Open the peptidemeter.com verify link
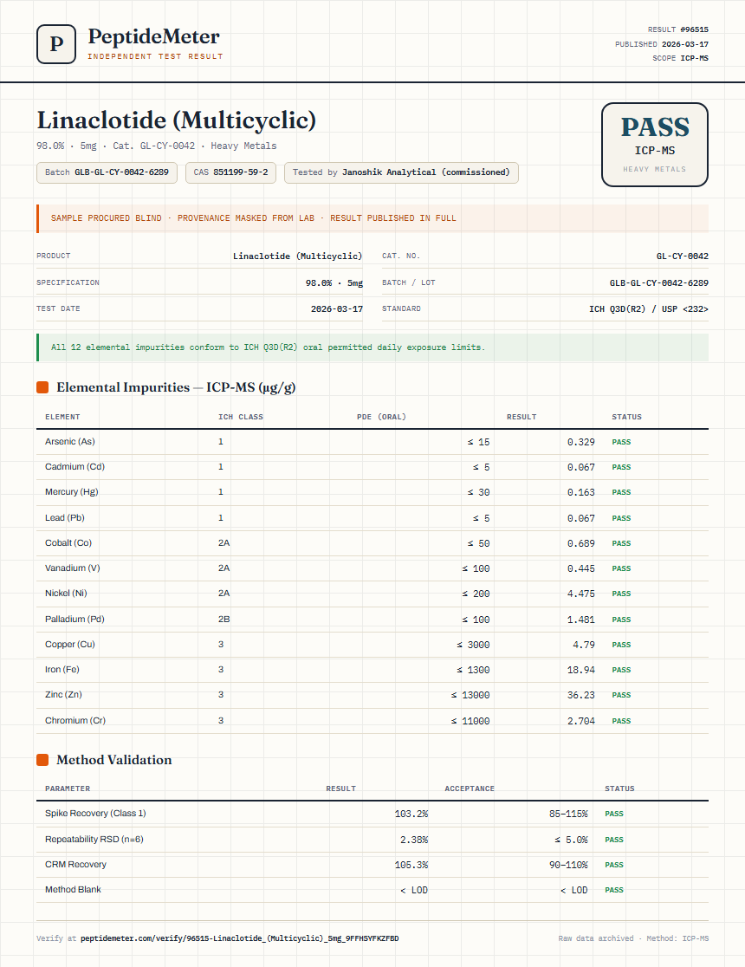 (x=239, y=938)
